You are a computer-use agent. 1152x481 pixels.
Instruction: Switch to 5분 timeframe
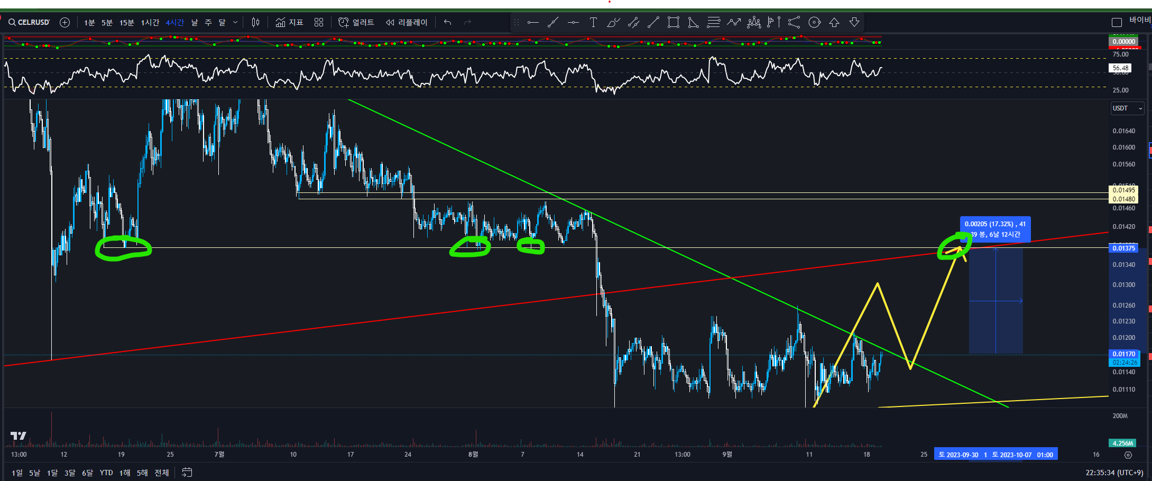click(x=107, y=22)
